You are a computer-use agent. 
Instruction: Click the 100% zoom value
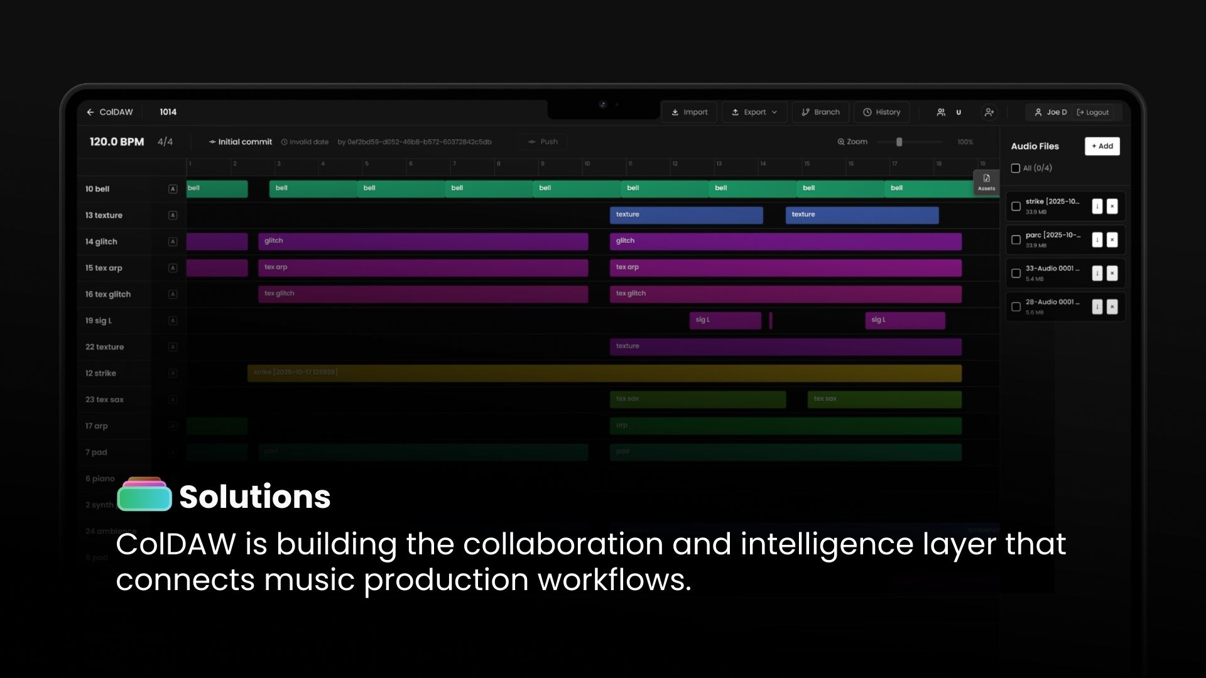coord(965,142)
